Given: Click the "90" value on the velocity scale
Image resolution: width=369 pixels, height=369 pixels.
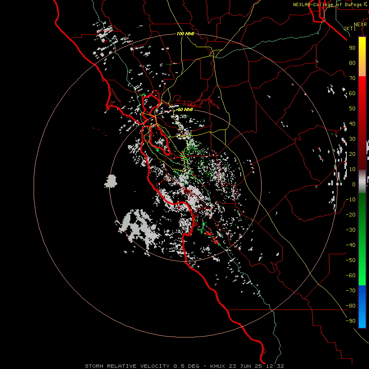Looking at the screenshot, I should point(352,48).
